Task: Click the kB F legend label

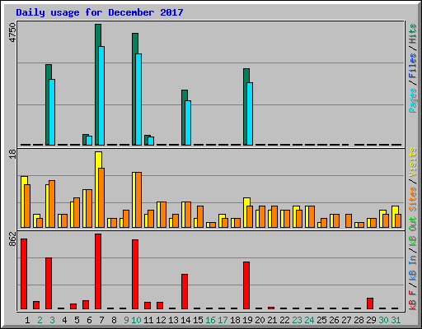Action: click(x=413, y=300)
